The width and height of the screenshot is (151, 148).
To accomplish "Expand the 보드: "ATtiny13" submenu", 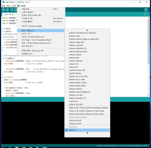I will click(41, 31).
